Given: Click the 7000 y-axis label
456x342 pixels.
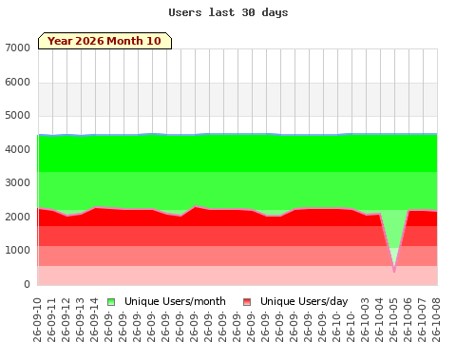Looking at the screenshot, I should click(18, 48).
